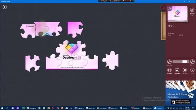Go back using the arrow button
The width and height of the screenshot is (196, 110).
tap(5, 7)
